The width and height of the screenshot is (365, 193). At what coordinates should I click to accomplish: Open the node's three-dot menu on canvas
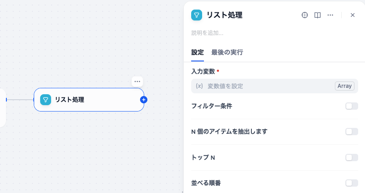(137, 81)
